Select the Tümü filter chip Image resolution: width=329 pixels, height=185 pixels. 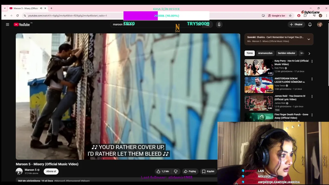(x=250, y=53)
